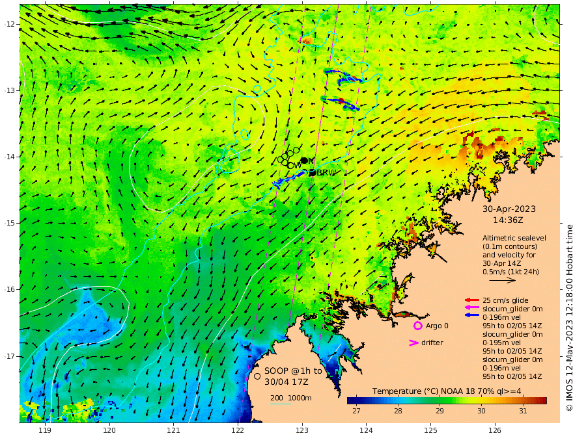Click longitude axis label 123
Screen dimensions: 573x442
[x=302, y=431]
